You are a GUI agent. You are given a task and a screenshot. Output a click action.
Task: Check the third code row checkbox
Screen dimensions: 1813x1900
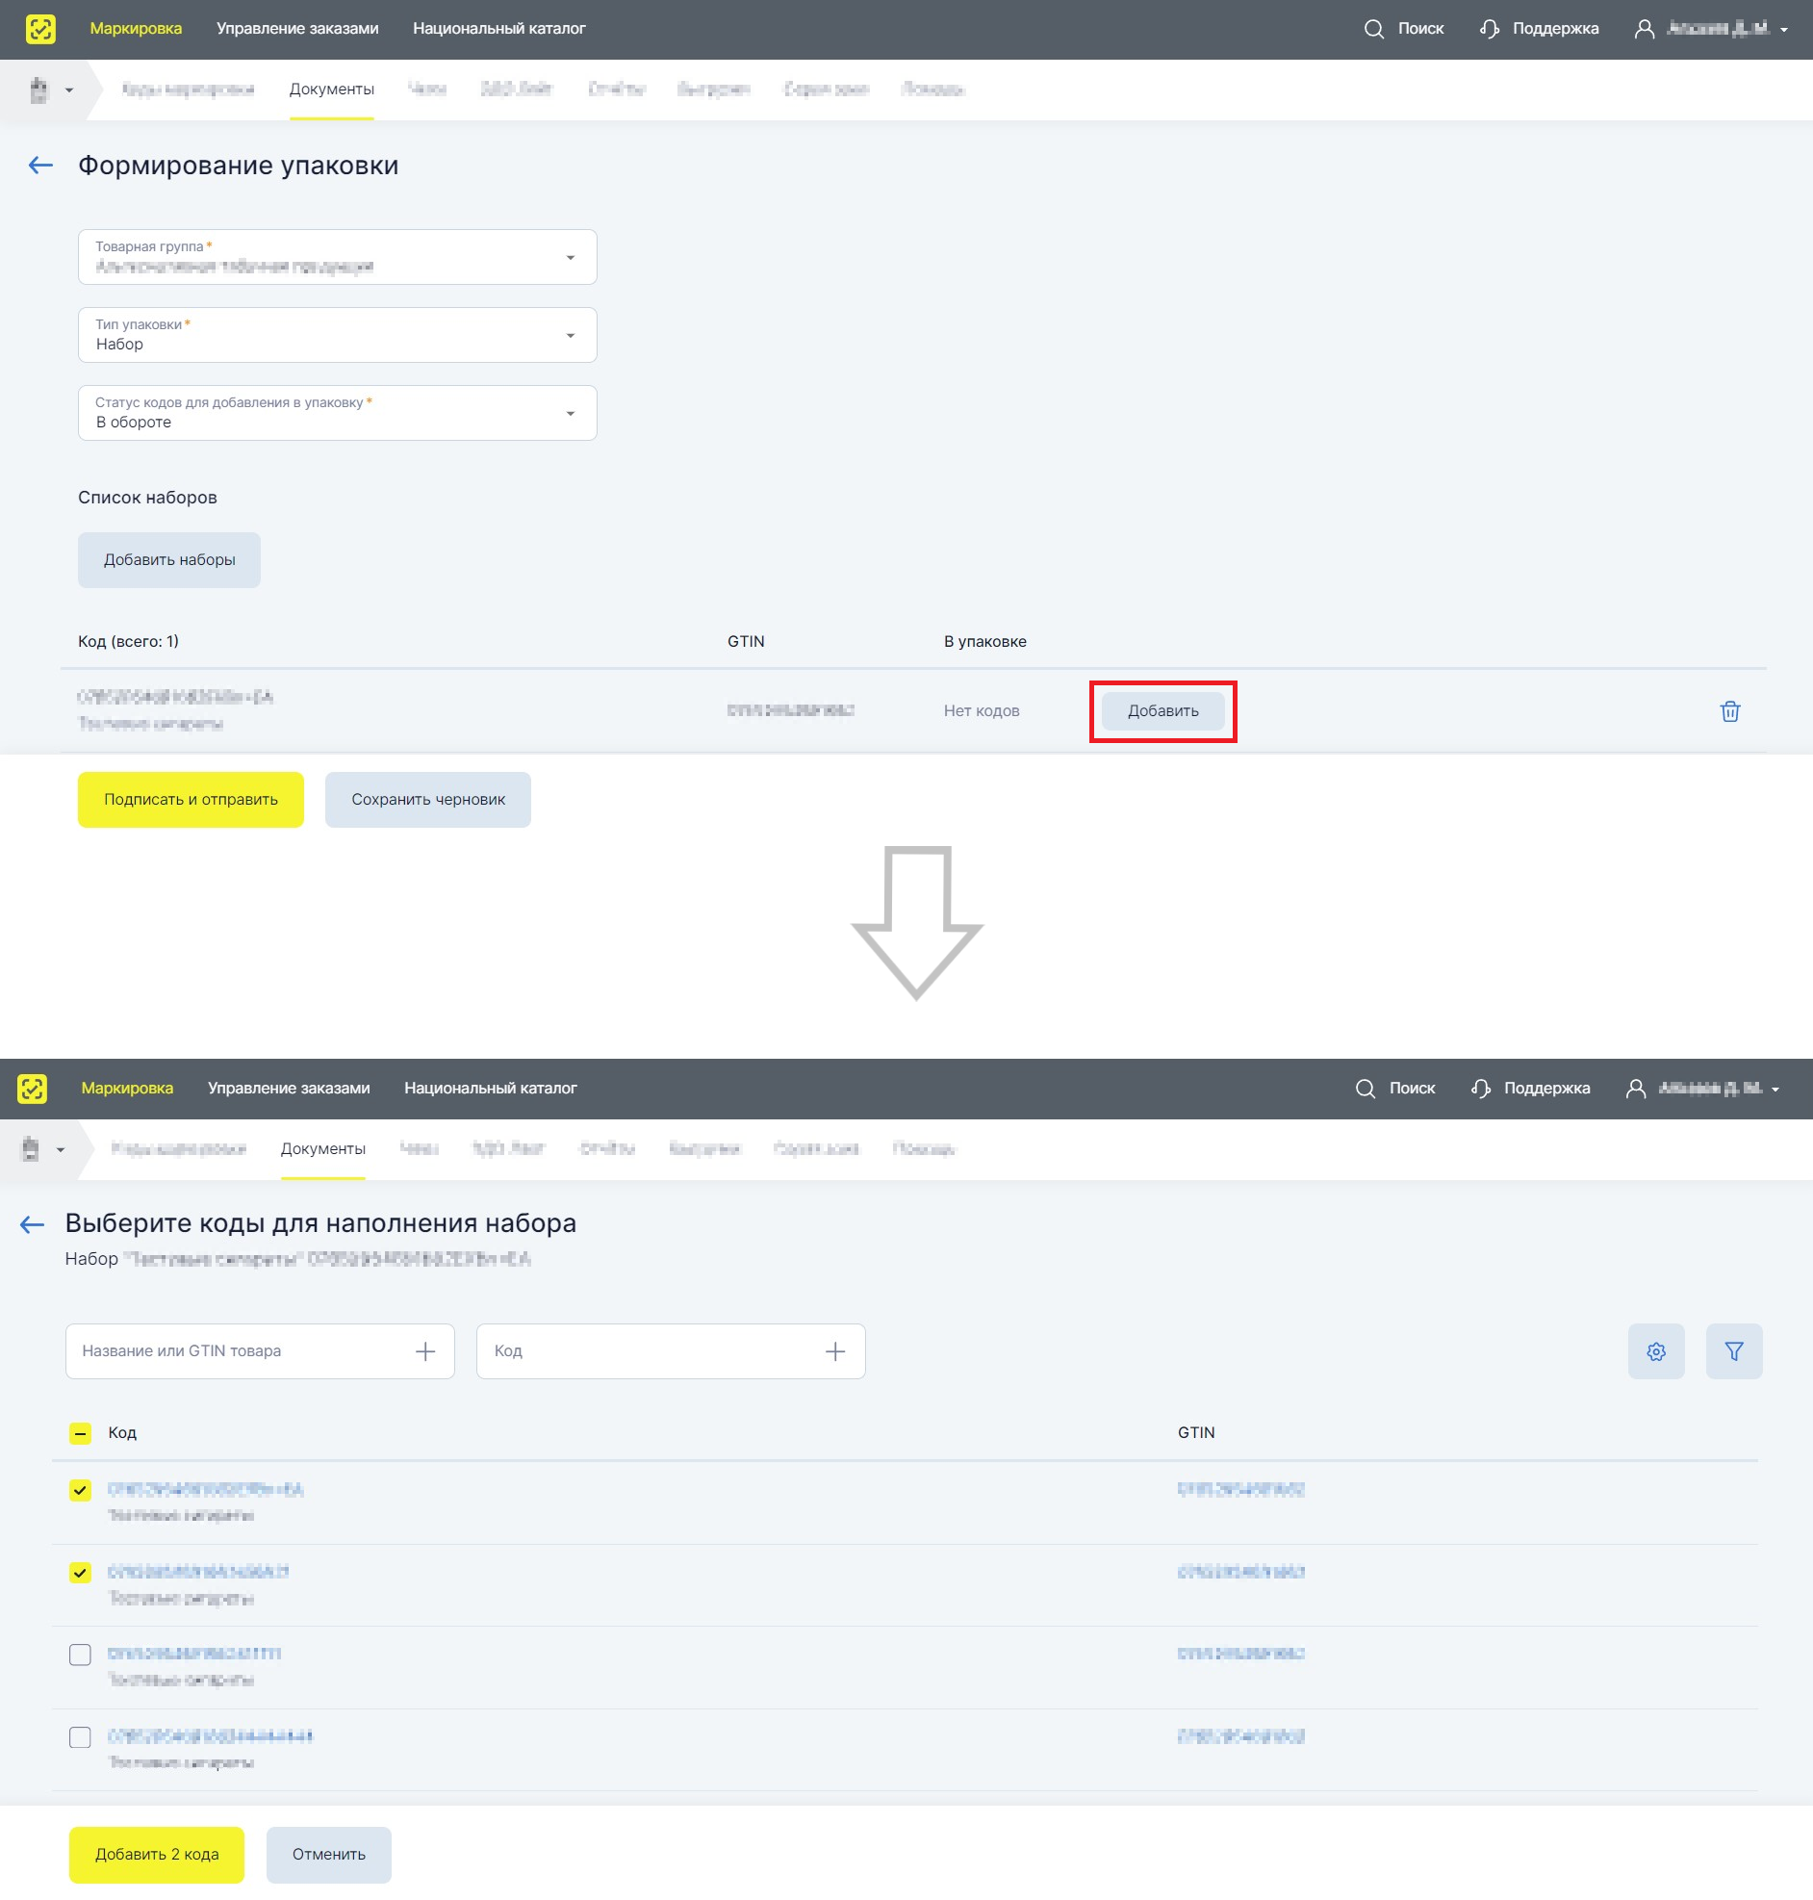[x=80, y=1655]
